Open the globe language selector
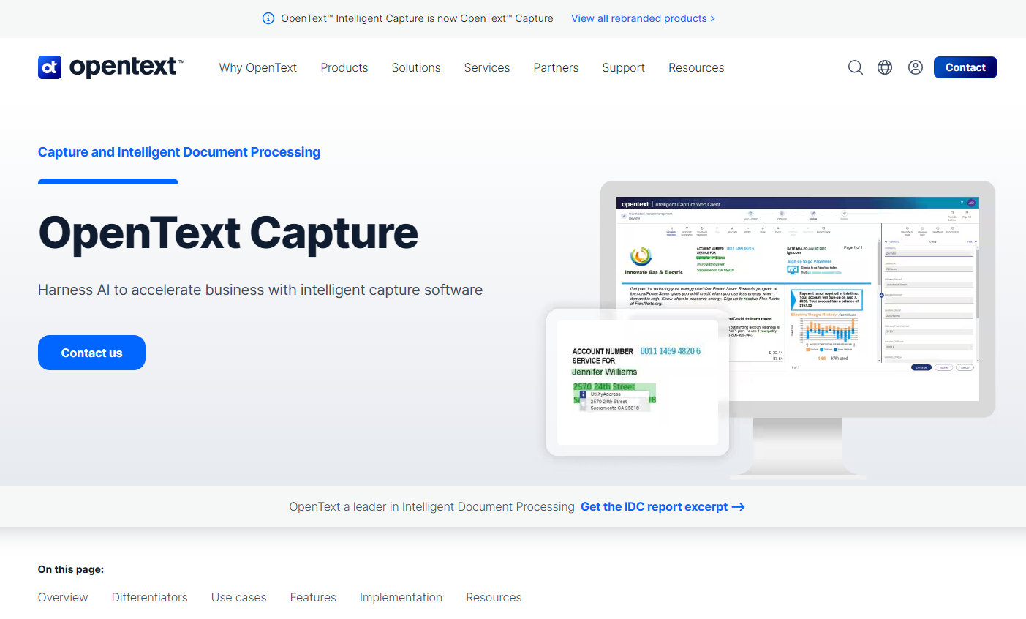The height and width of the screenshot is (619, 1026). 885,67
